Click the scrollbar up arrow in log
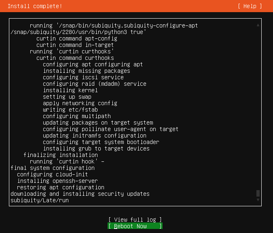 (258, 25)
